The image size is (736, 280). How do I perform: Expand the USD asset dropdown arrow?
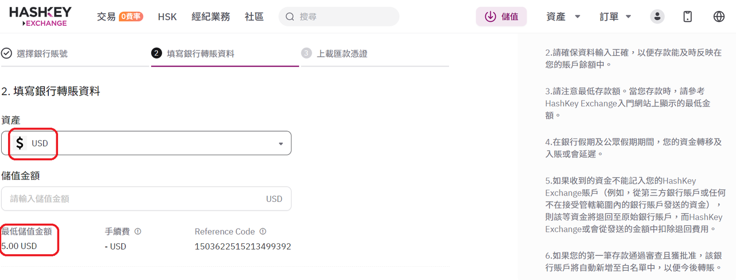click(281, 144)
